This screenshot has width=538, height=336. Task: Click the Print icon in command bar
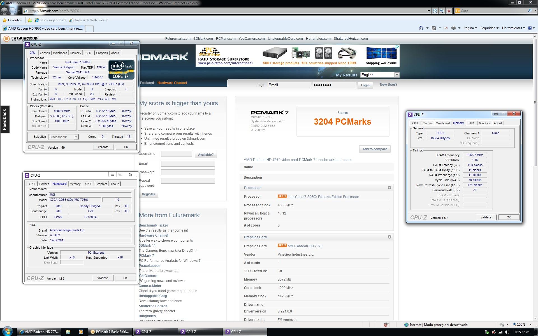pos(453,28)
